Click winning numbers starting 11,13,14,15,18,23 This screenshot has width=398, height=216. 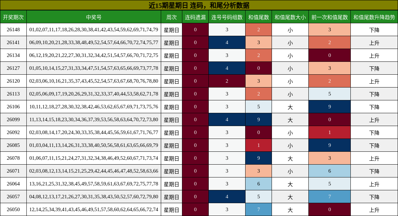tap(94, 119)
